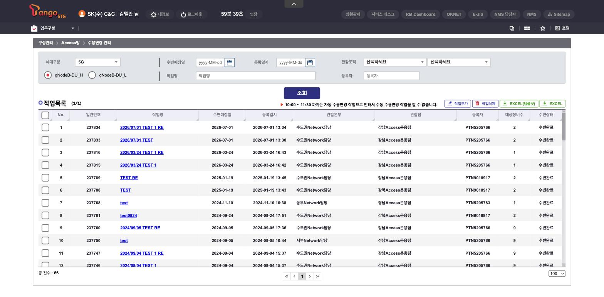Go to the previous page arrow
This screenshot has width=604, height=297.
tap(294, 276)
